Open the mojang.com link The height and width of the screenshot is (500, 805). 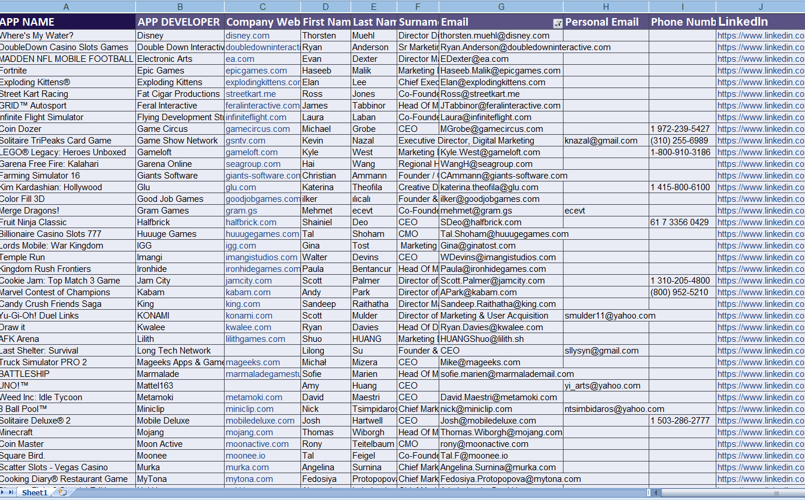coord(249,432)
